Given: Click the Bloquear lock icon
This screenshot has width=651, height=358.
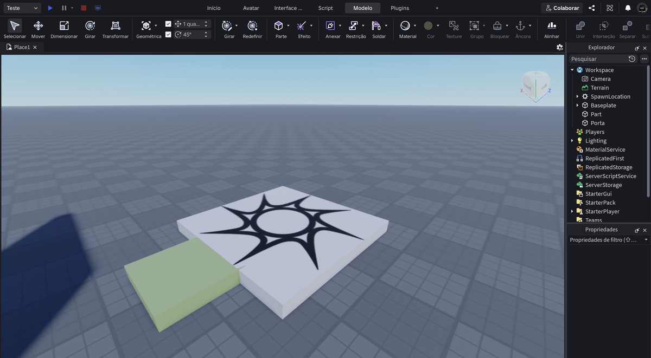Looking at the screenshot, I should pos(497,25).
